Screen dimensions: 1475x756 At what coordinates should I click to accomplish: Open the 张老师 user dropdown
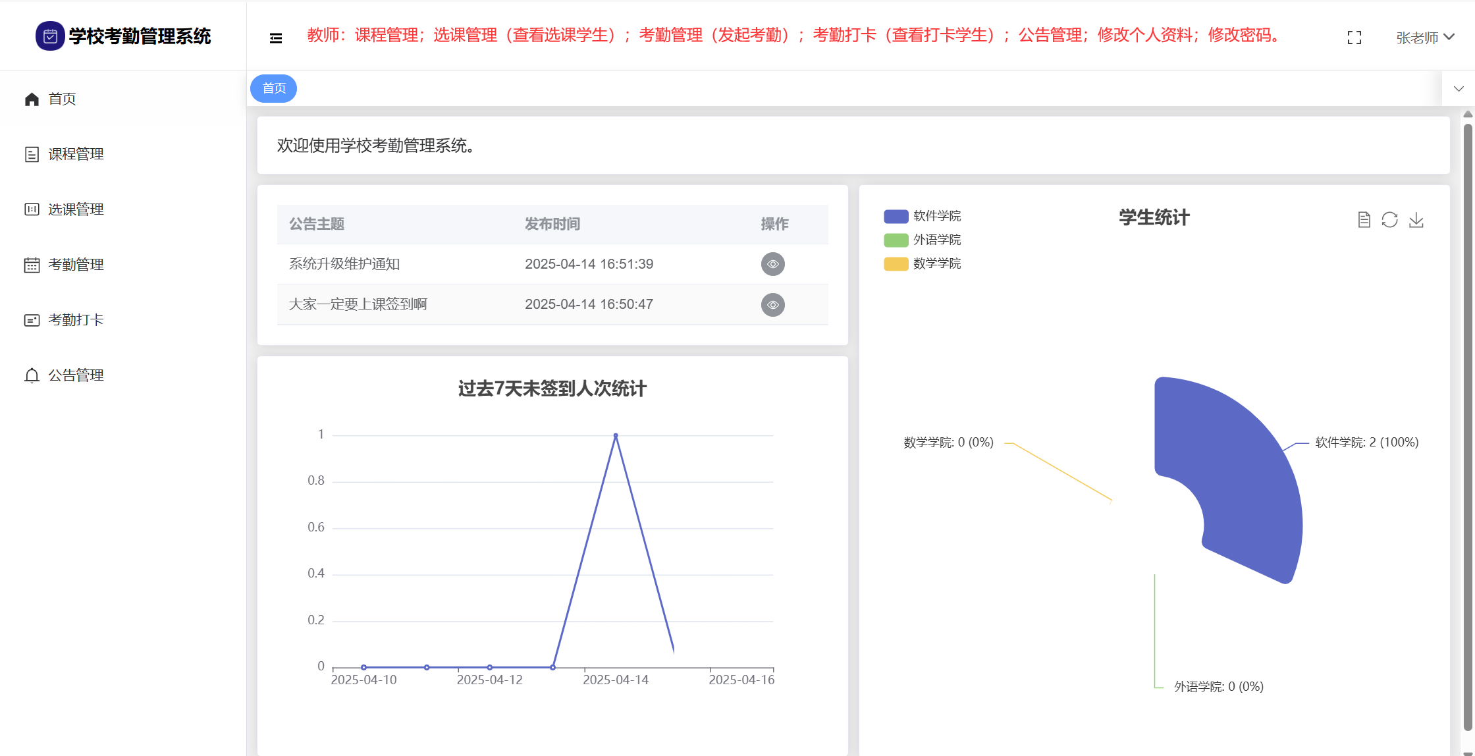click(1424, 38)
